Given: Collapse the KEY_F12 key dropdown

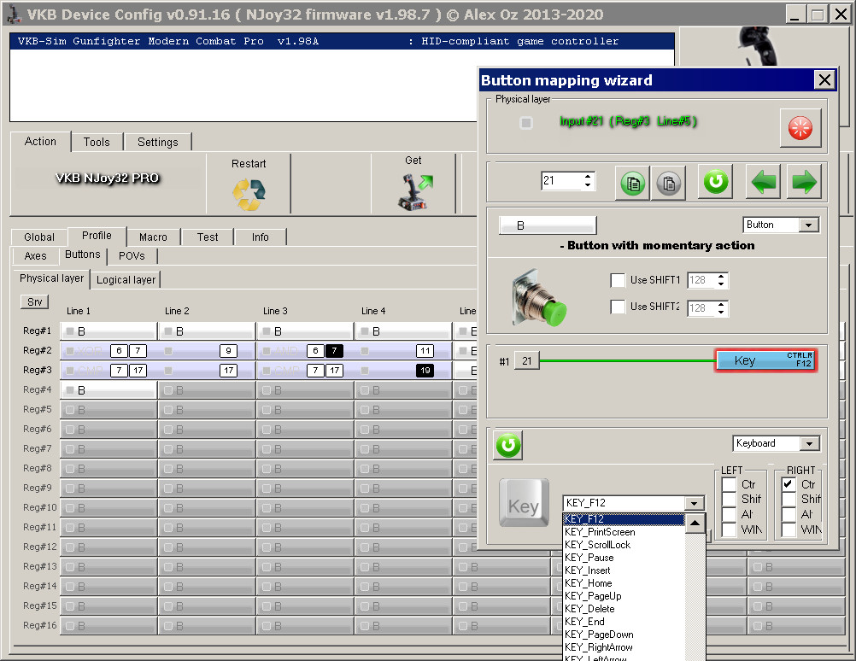Looking at the screenshot, I should pos(694,503).
